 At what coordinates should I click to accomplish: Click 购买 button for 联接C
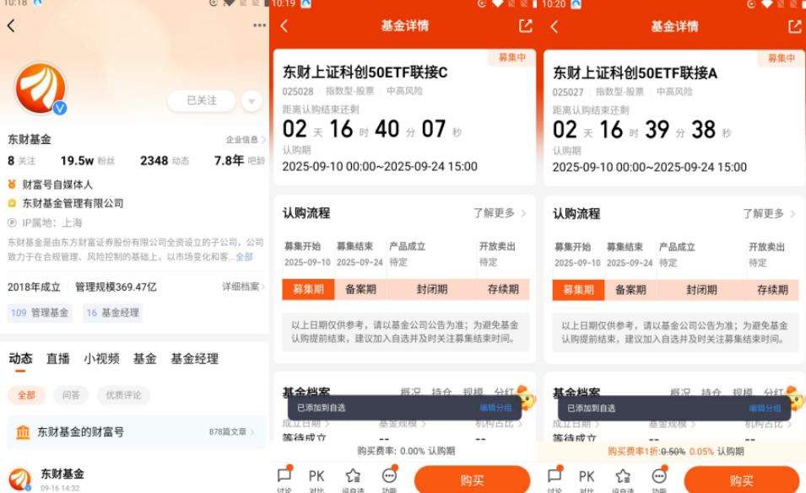(472, 480)
